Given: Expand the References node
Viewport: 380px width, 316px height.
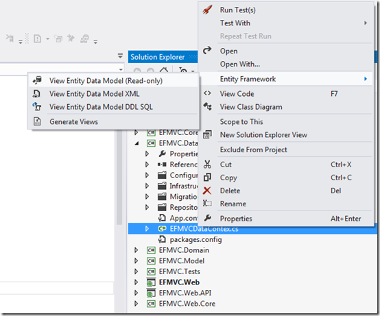Looking at the screenshot, I should point(147,165).
